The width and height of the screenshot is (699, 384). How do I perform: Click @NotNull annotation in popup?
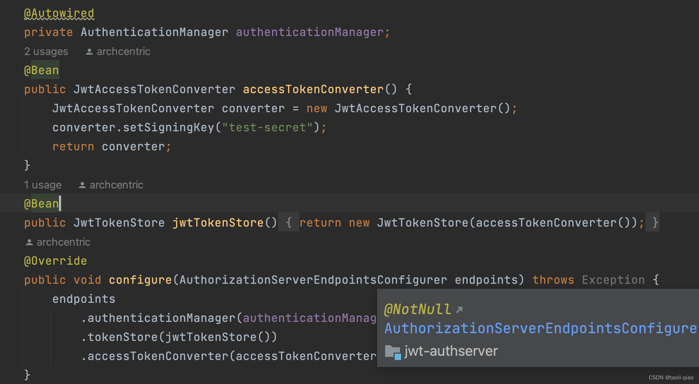(x=417, y=309)
